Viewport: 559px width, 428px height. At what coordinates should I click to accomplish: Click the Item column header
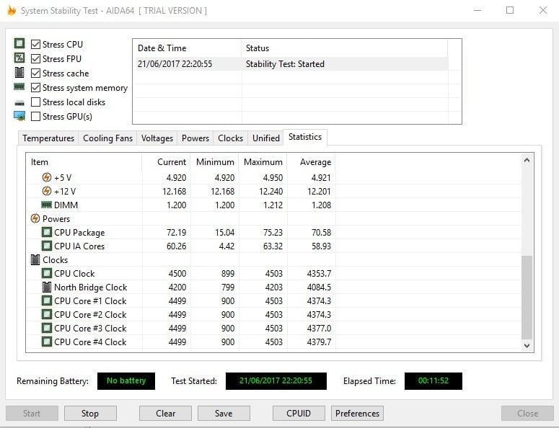coord(84,162)
